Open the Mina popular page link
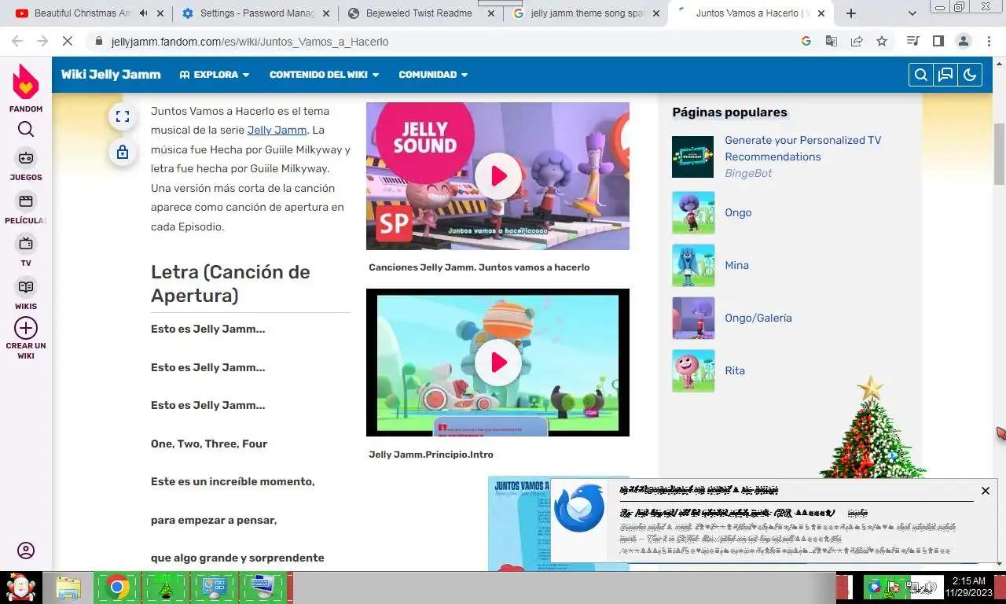Viewport: 1006px width, 604px height. point(736,265)
